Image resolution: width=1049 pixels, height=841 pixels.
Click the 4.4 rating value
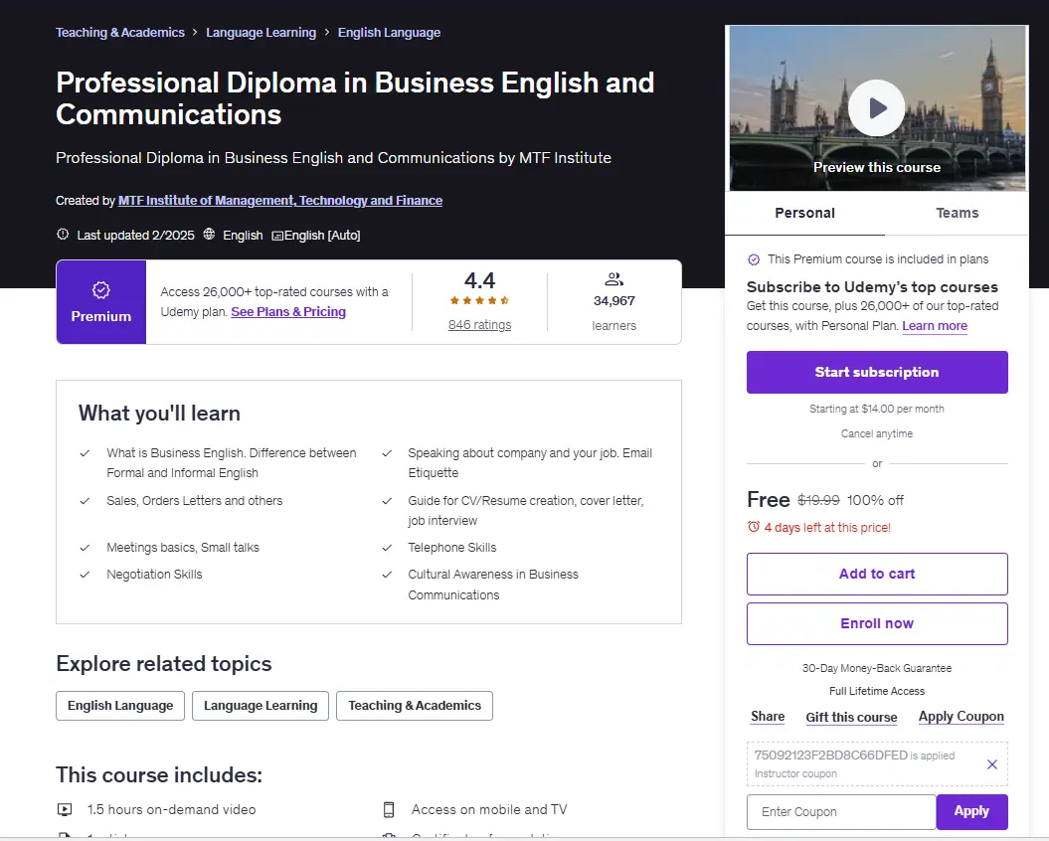(x=479, y=280)
